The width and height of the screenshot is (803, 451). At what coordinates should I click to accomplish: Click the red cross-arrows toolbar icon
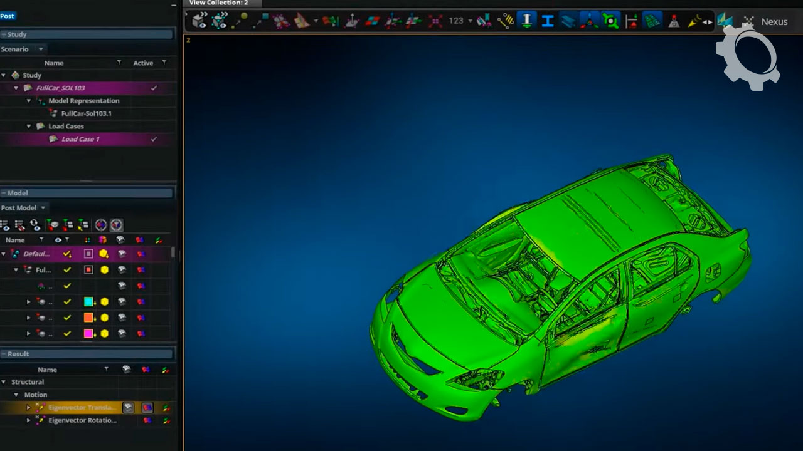(x=435, y=21)
